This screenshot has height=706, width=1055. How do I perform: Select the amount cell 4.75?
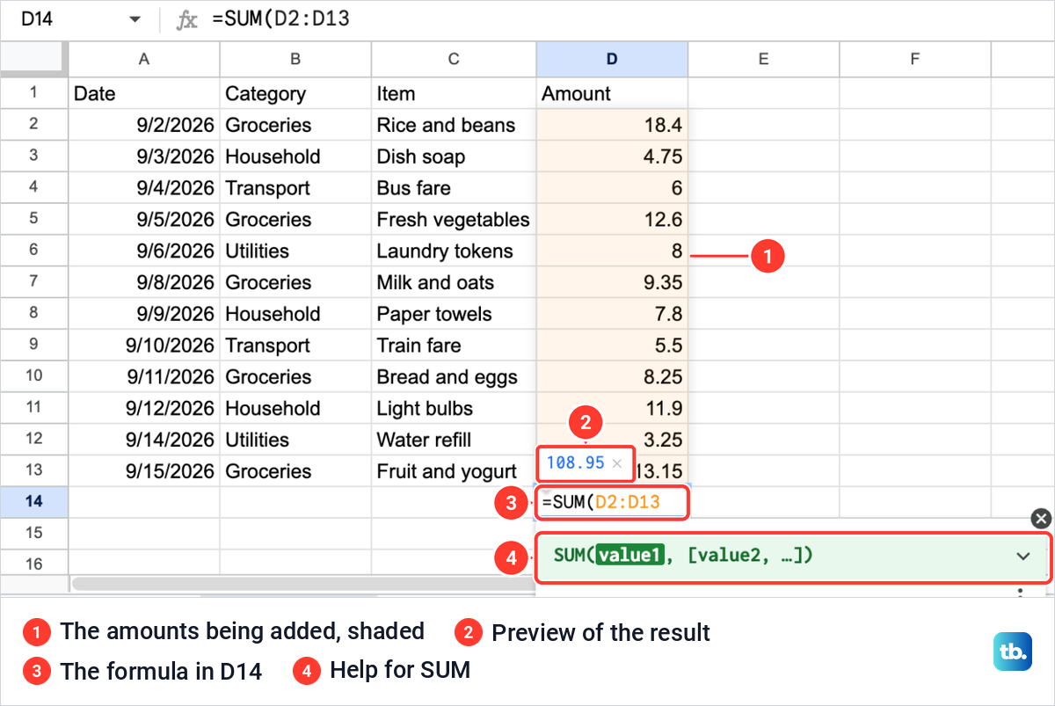612,156
